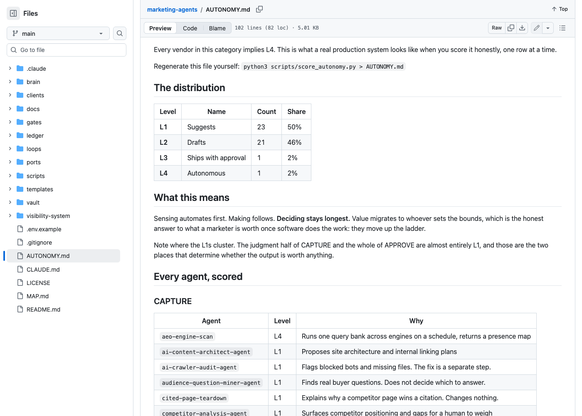
Task: Copy the AUTONOMY.md file path
Action: click(x=259, y=9)
